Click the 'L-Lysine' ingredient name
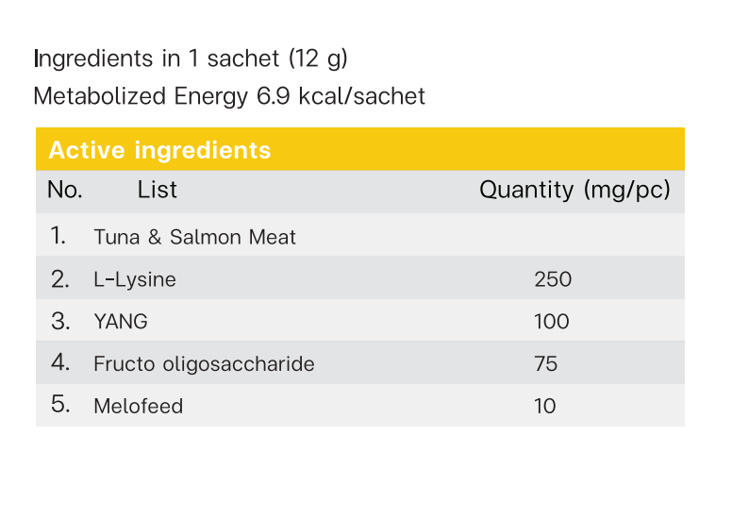The width and height of the screenshot is (732, 519). point(135,279)
